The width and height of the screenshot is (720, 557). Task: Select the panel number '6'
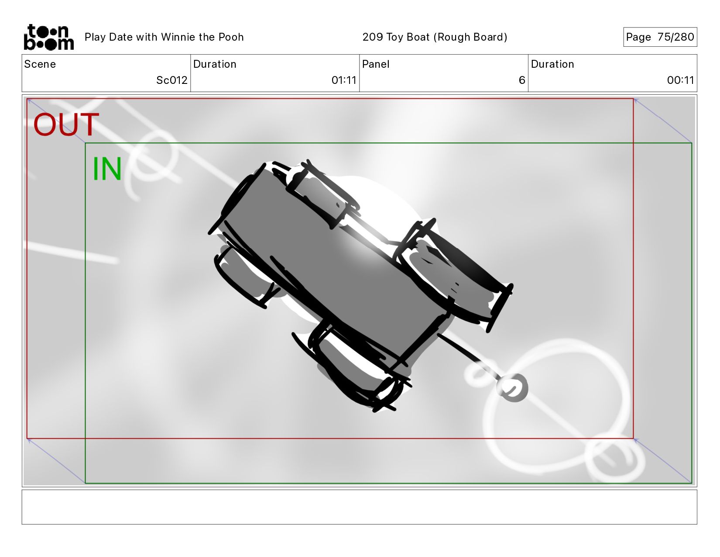[x=522, y=80]
